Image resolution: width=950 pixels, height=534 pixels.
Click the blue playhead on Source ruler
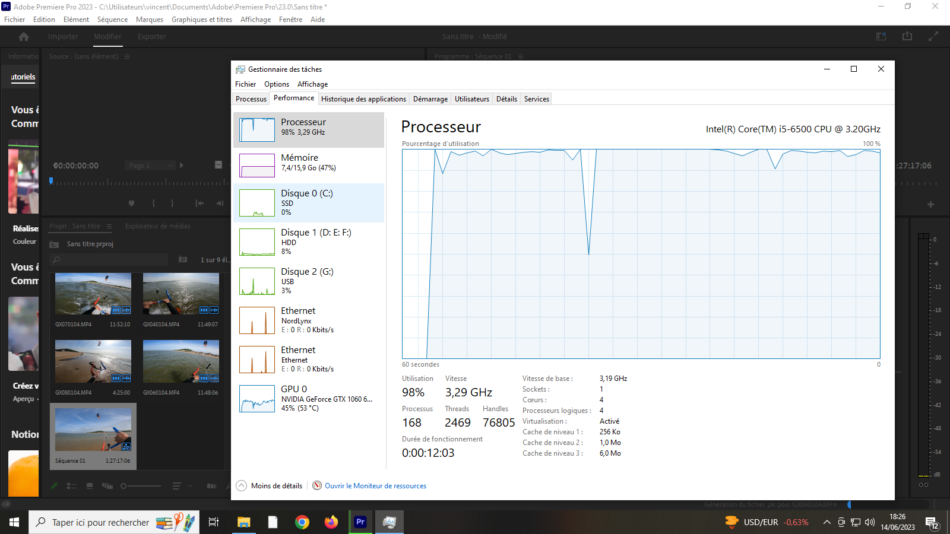(x=51, y=181)
